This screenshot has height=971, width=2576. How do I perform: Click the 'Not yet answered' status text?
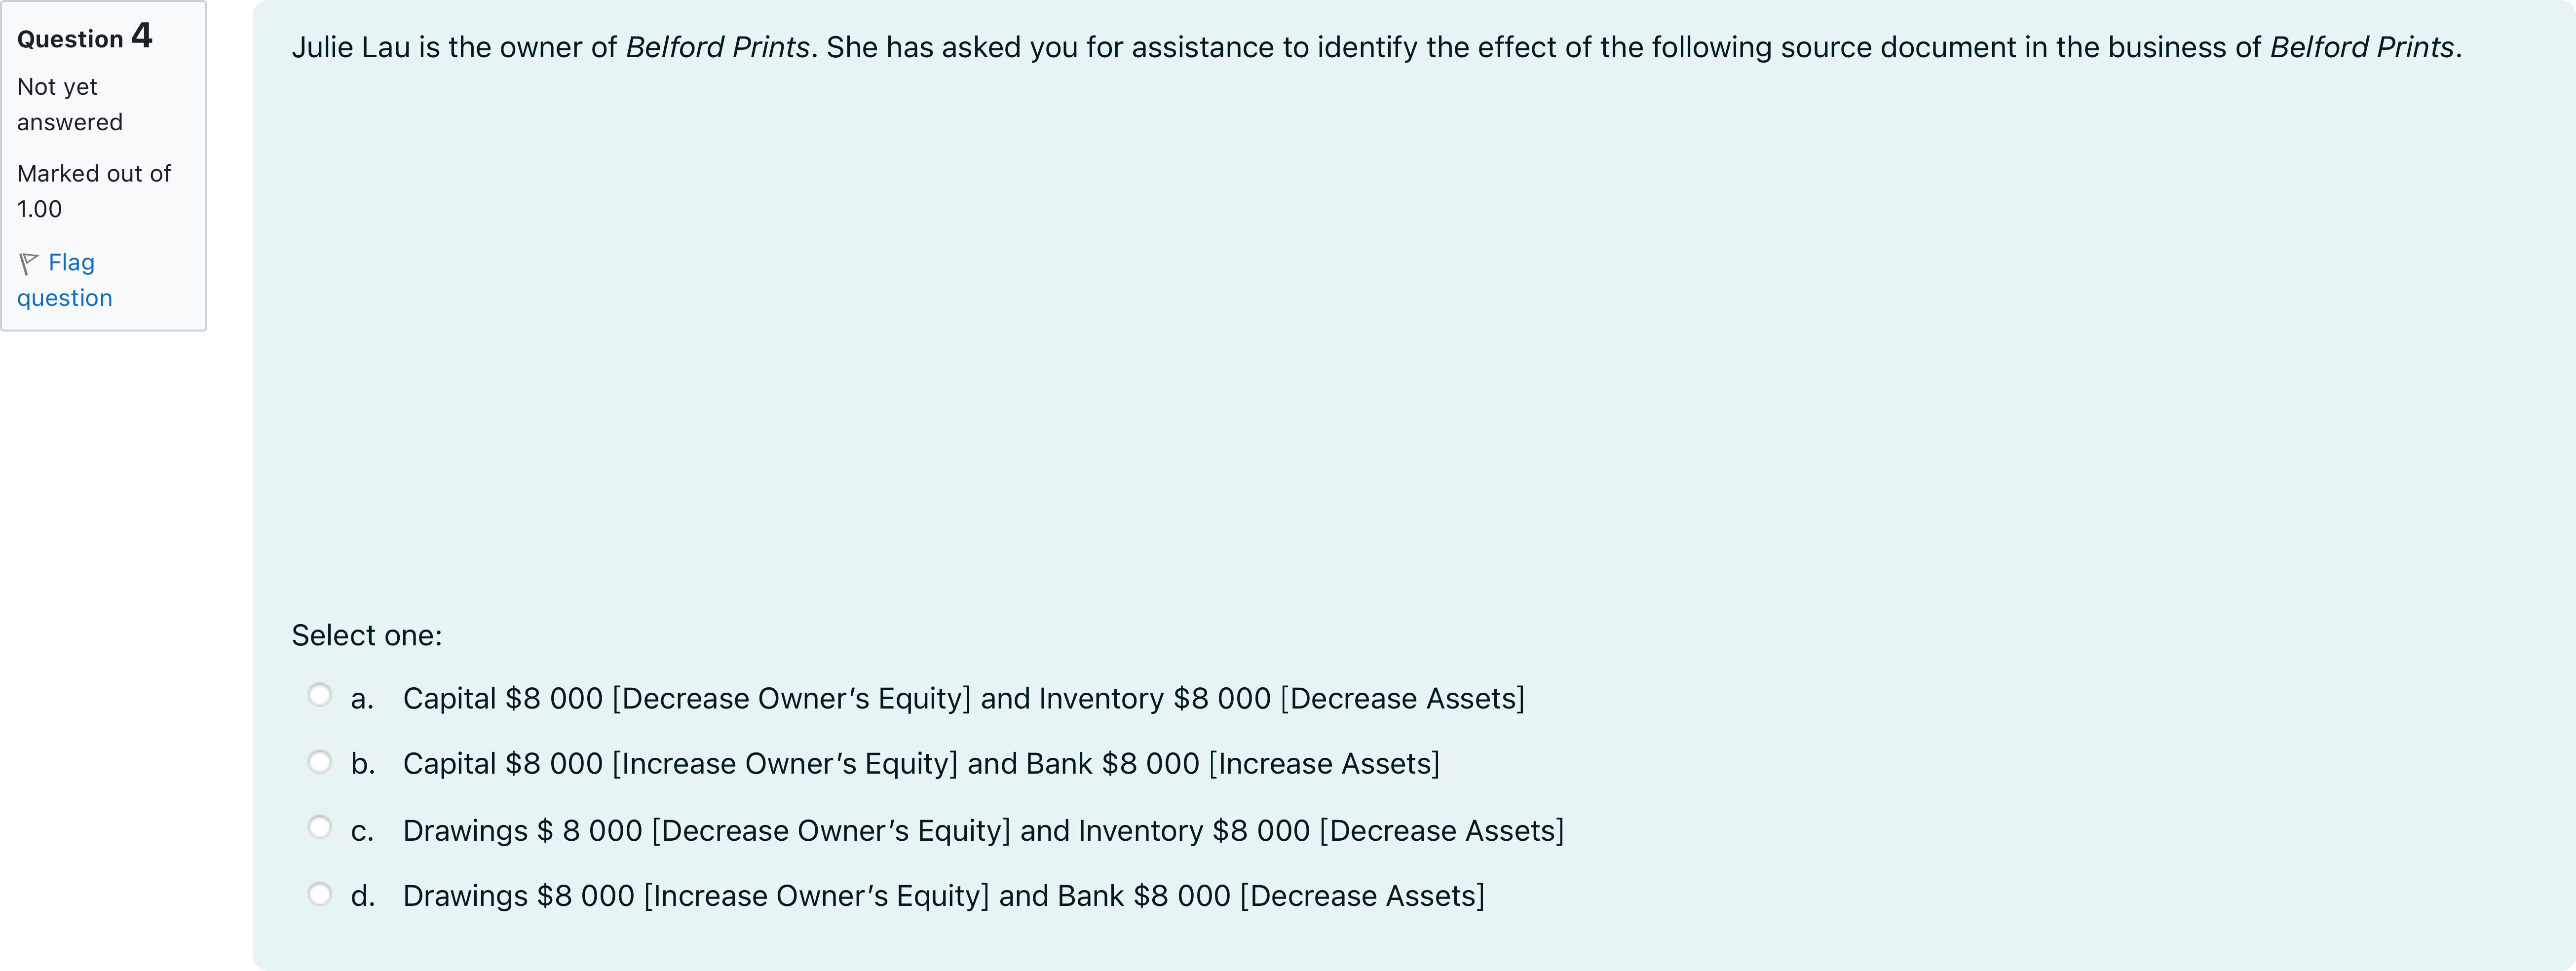click(70, 104)
